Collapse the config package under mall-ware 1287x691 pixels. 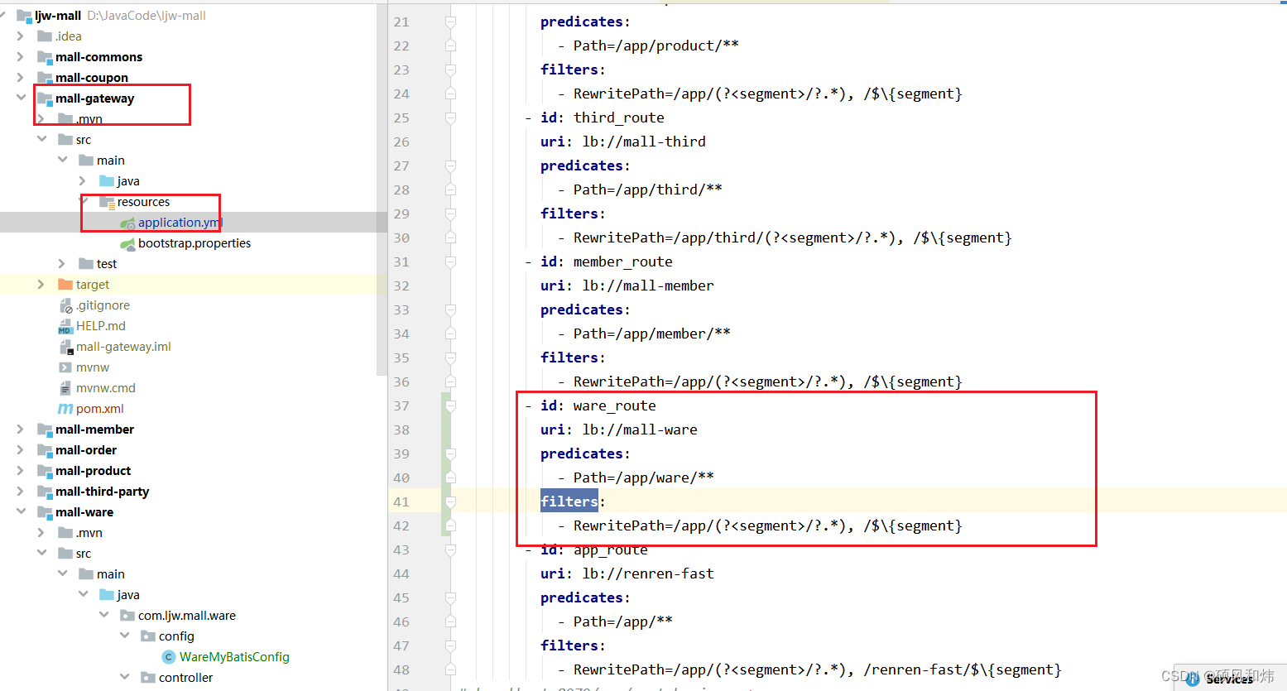124,636
